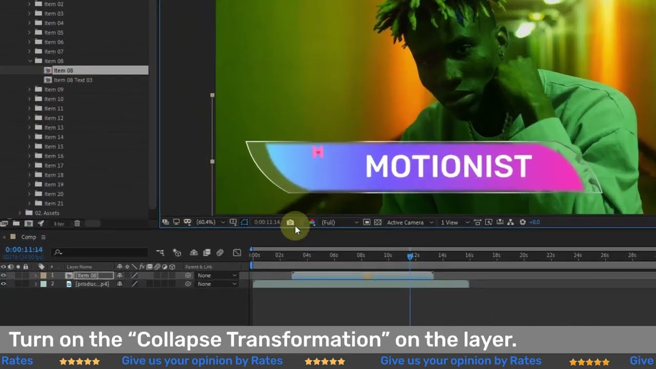The height and width of the screenshot is (369, 656).
Task: Toggle Always Preview This View icon
Action: pos(166,222)
